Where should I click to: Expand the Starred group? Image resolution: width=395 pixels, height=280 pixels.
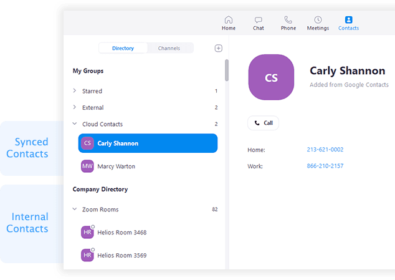(x=75, y=91)
